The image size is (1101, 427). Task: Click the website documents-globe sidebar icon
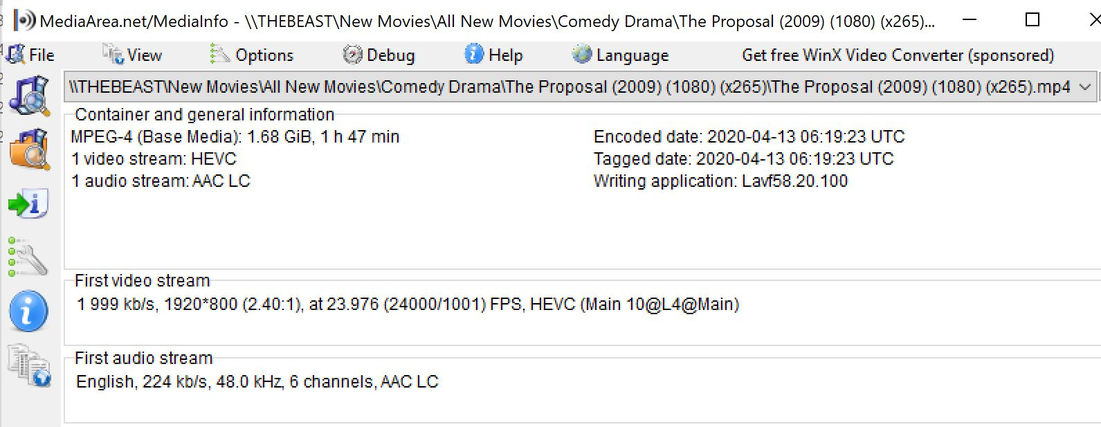(29, 365)
